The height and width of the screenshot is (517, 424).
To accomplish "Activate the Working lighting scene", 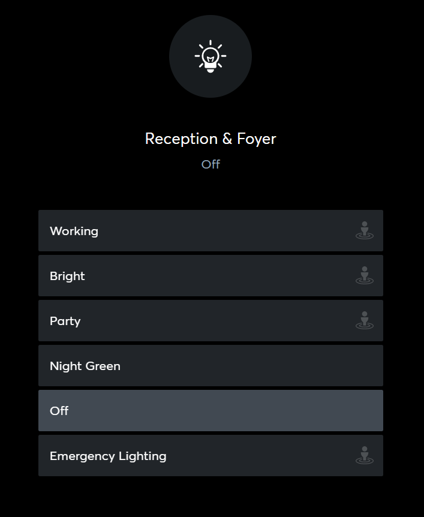I will (210, 231).
